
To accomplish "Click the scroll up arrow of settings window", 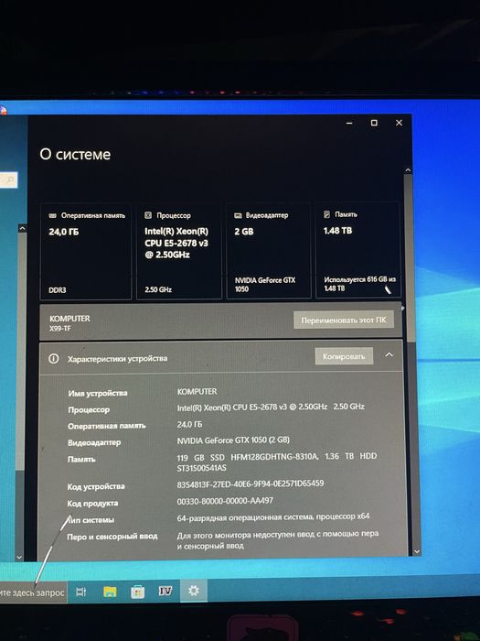I will [x=408, y=170].
